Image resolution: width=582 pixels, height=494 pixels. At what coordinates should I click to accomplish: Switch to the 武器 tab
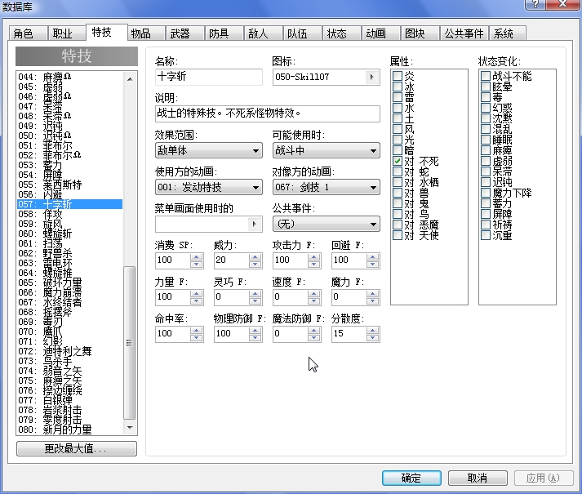point(180,33)
